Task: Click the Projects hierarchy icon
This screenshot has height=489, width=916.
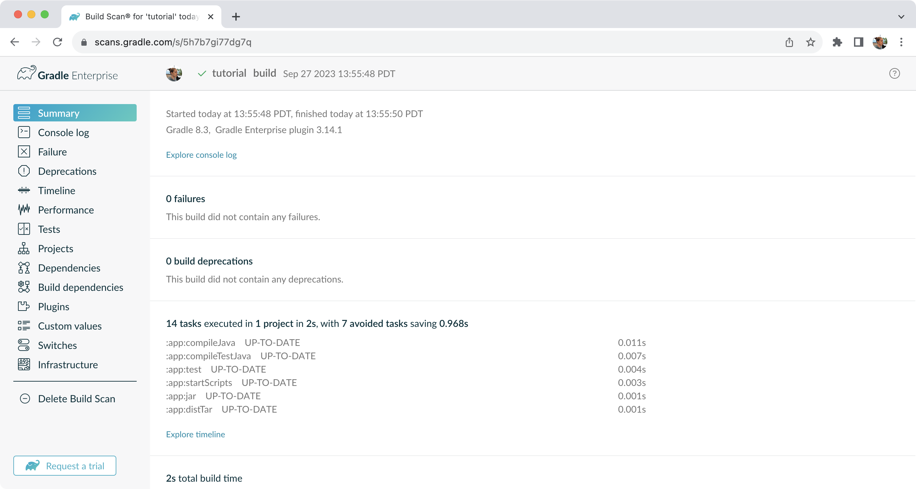Action: pos(24,249)
